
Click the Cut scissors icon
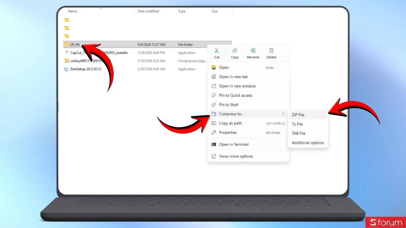coord(217,51)
